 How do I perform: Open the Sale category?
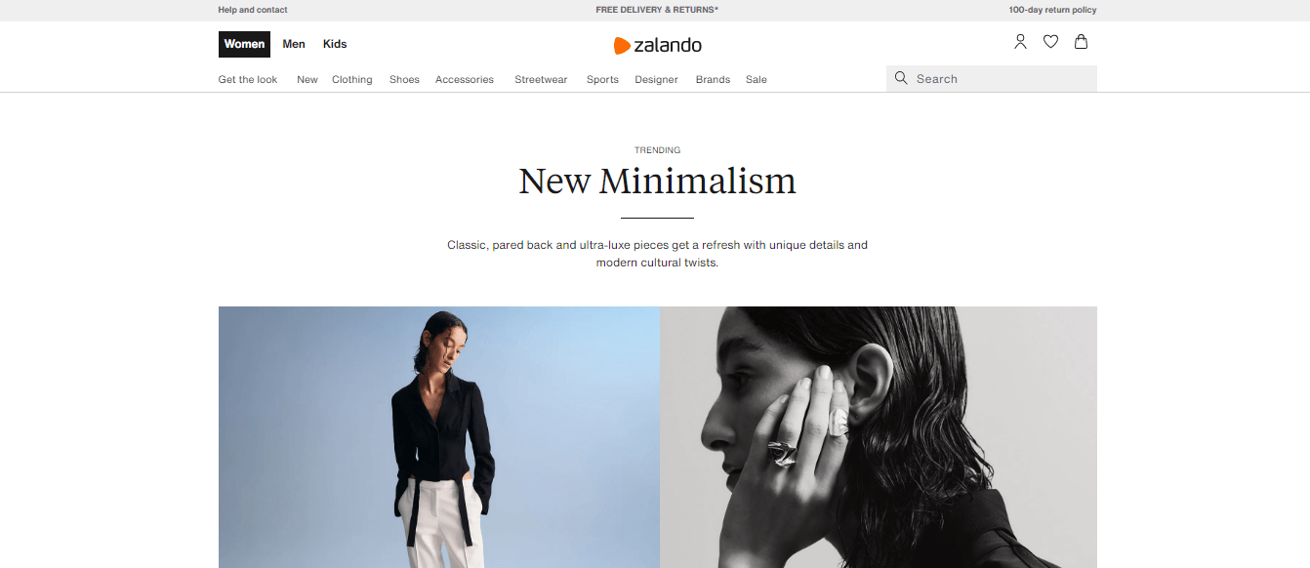pos(757,80)
